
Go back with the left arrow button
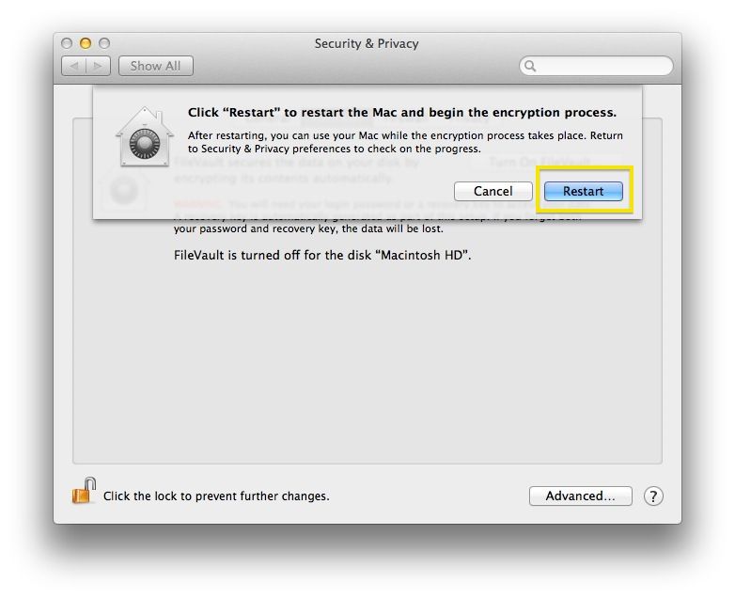point(73,66)
